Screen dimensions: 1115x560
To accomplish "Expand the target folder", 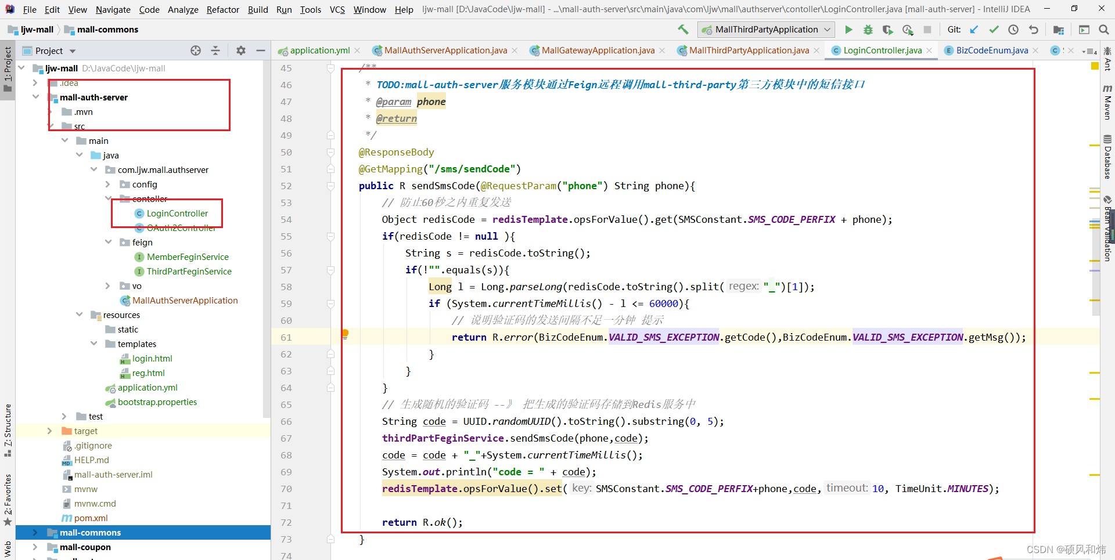I will pos(49,431).
